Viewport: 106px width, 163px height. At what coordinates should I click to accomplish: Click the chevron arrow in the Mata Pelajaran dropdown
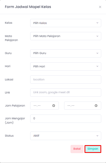coord(97,36)
